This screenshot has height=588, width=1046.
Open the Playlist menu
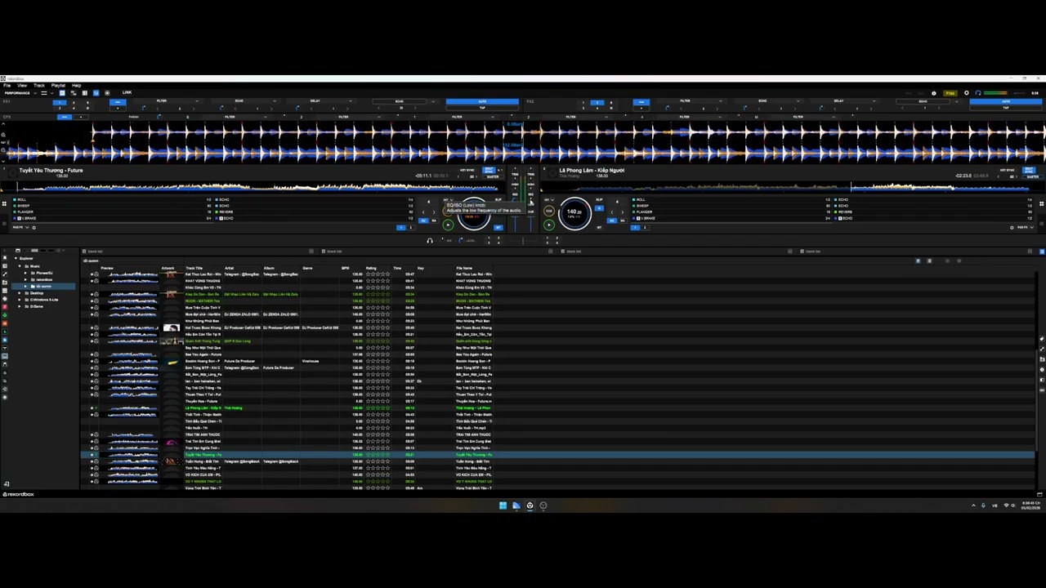click(58, 86)
